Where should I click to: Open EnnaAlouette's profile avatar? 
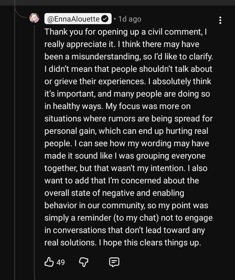point(34,18)
